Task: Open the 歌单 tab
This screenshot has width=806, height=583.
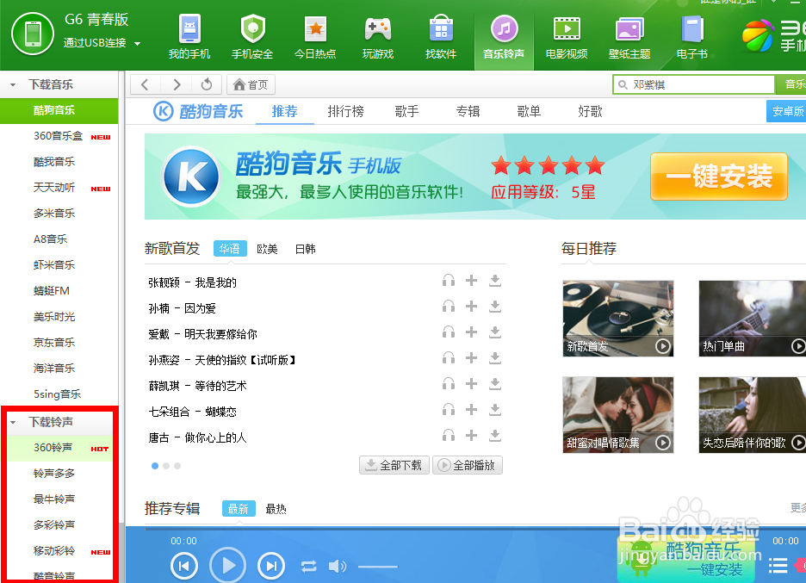Action: pos(529,111)
